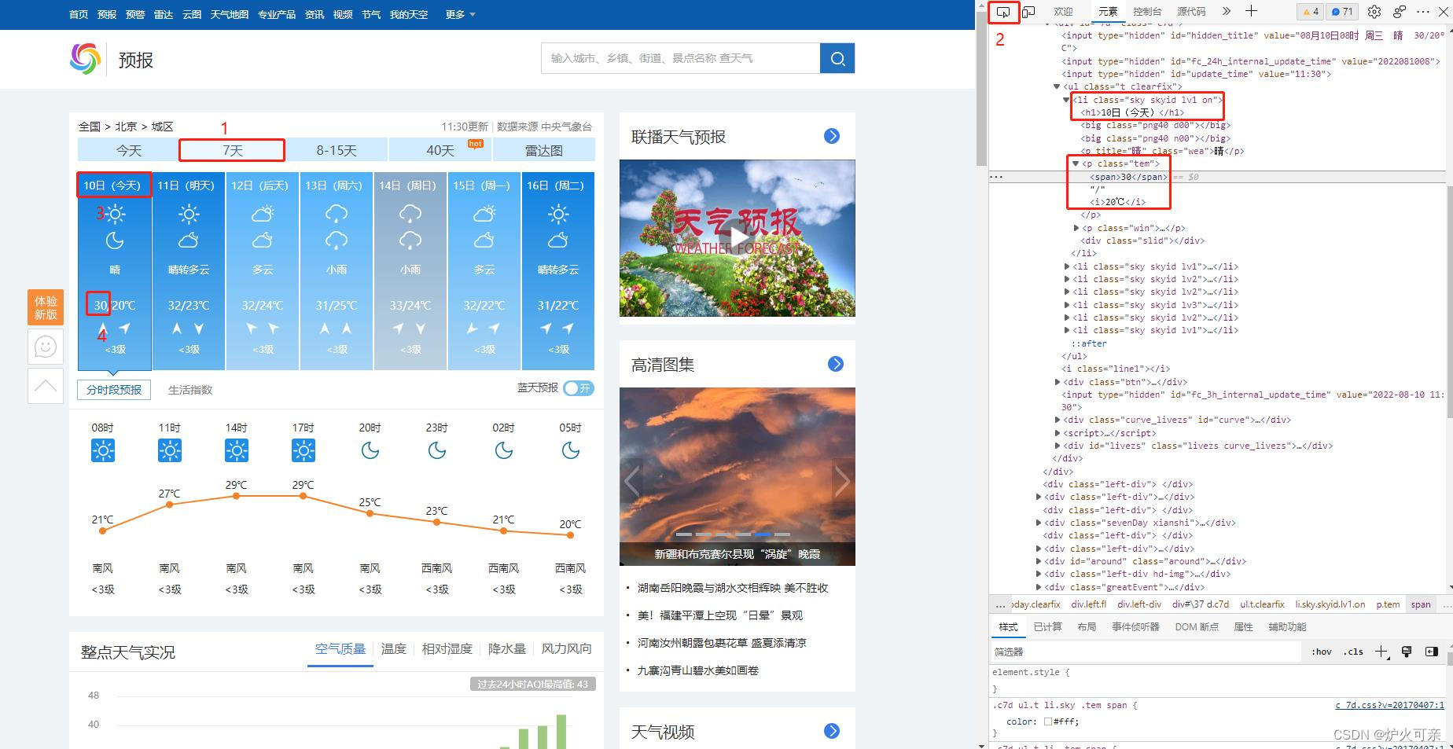Go to next image in gallery carousel
This screenshot has width=1453, height=749.
(842, 480)
